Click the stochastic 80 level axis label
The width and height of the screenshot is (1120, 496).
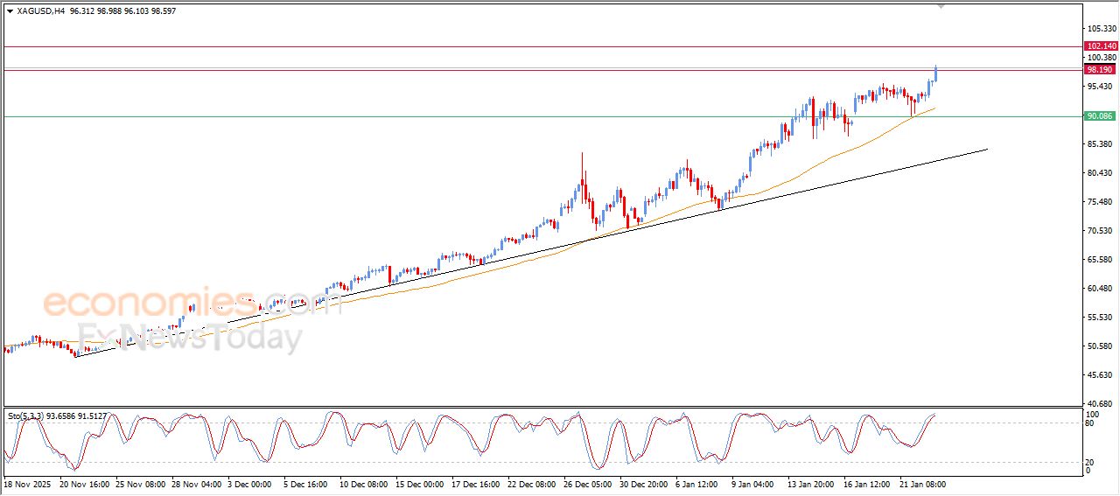coord(1089,423)
